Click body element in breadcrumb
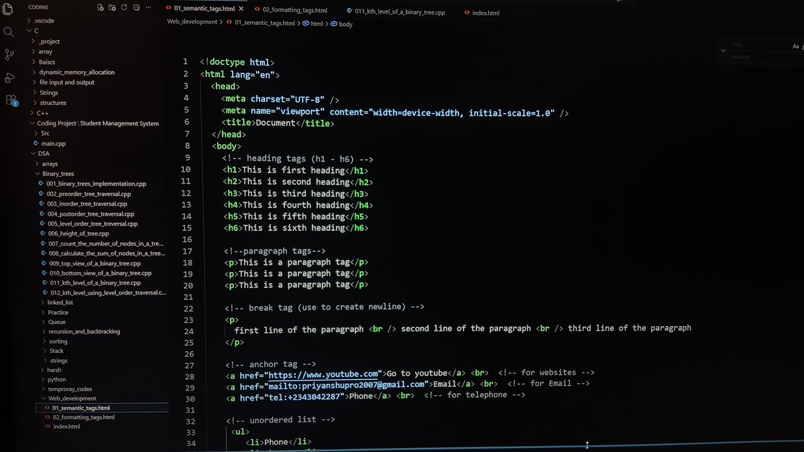 pos(341,24)
